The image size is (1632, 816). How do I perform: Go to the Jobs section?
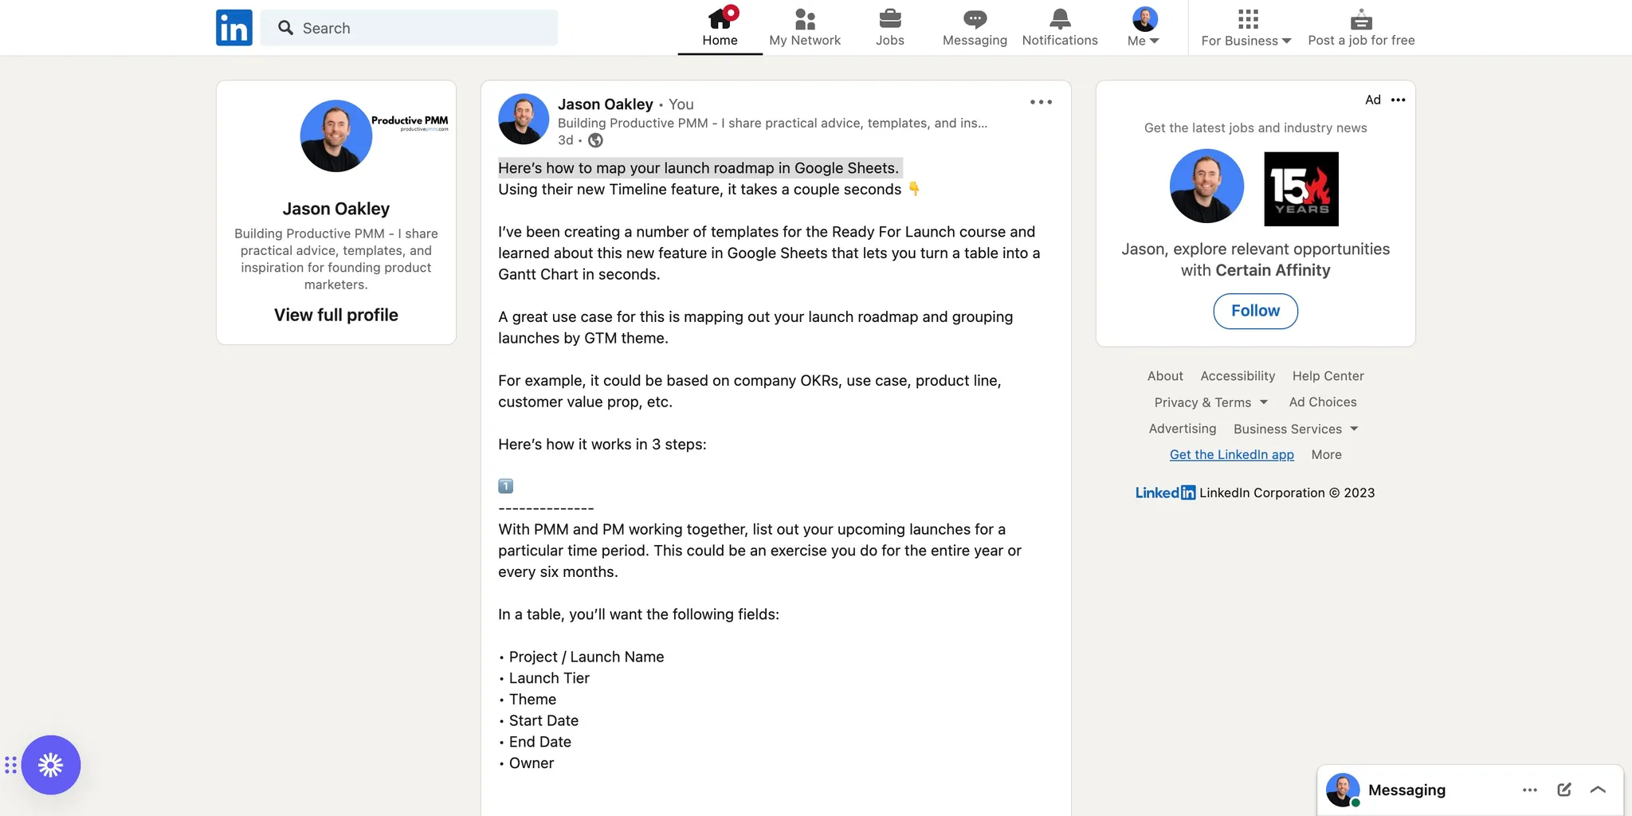pos(890,27)
